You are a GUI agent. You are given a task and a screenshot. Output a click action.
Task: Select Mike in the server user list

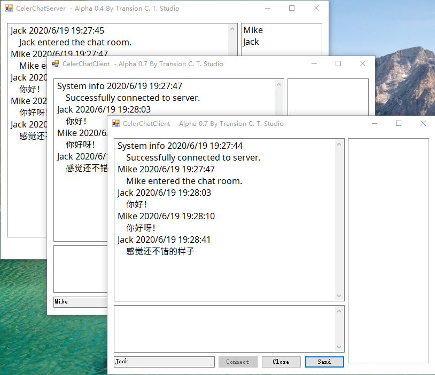click(x=253, y=30)
